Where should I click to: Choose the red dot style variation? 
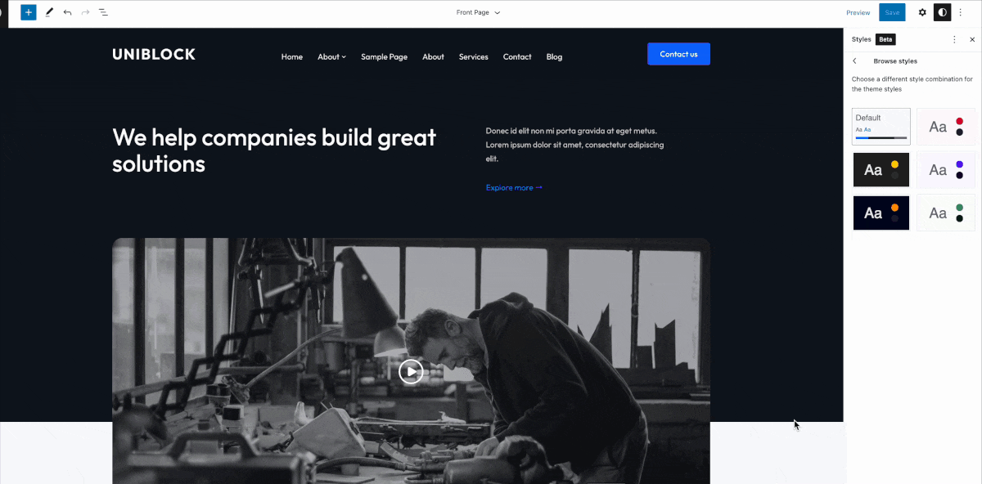(946, 127)
